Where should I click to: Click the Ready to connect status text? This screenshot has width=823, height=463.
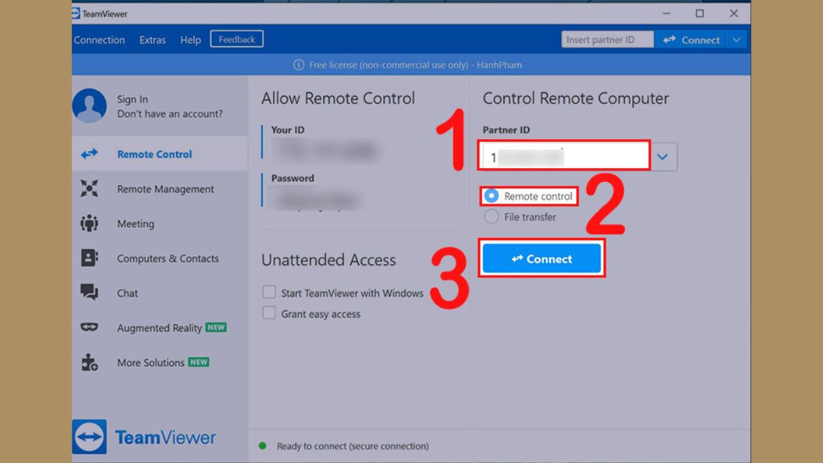point(353,446)
